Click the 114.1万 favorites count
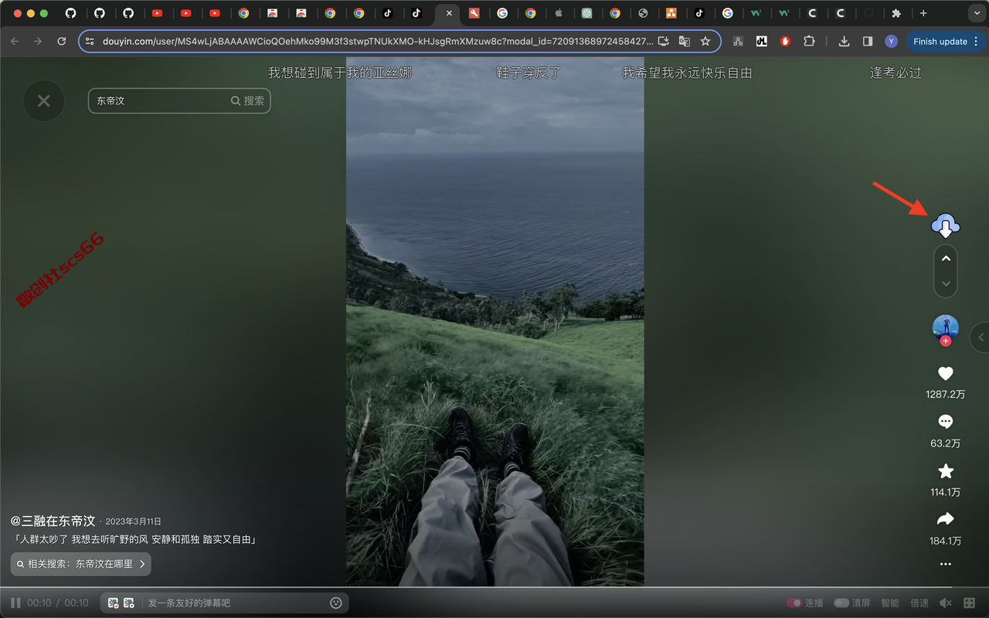Screen dimensions: 989x618 click(945, 492)
